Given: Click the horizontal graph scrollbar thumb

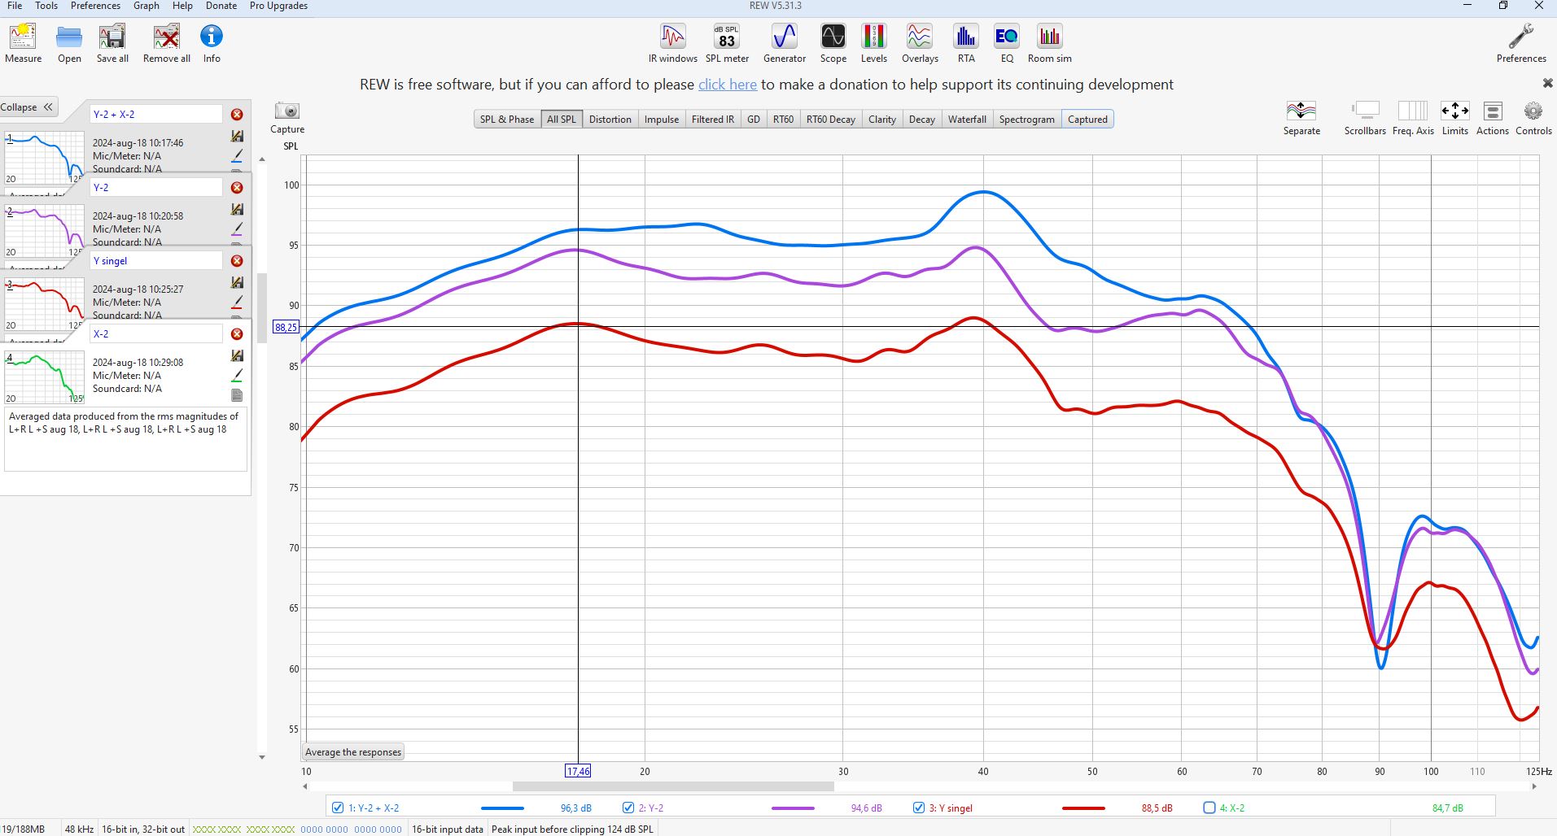Looking at the screenshot, I should point(673,786).
